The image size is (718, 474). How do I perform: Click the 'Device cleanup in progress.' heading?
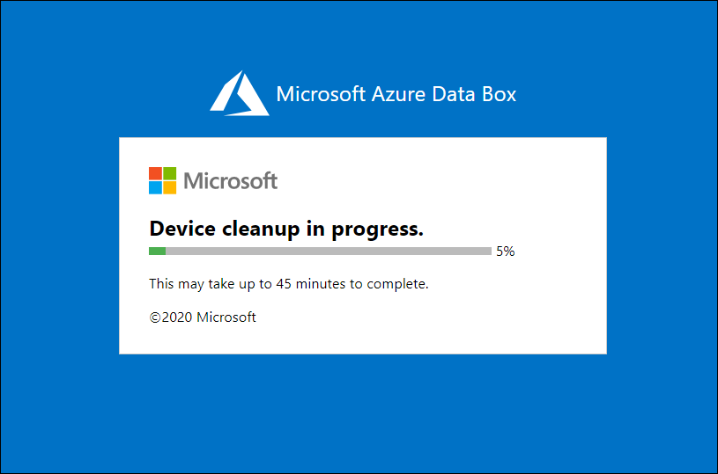(286, 229)
